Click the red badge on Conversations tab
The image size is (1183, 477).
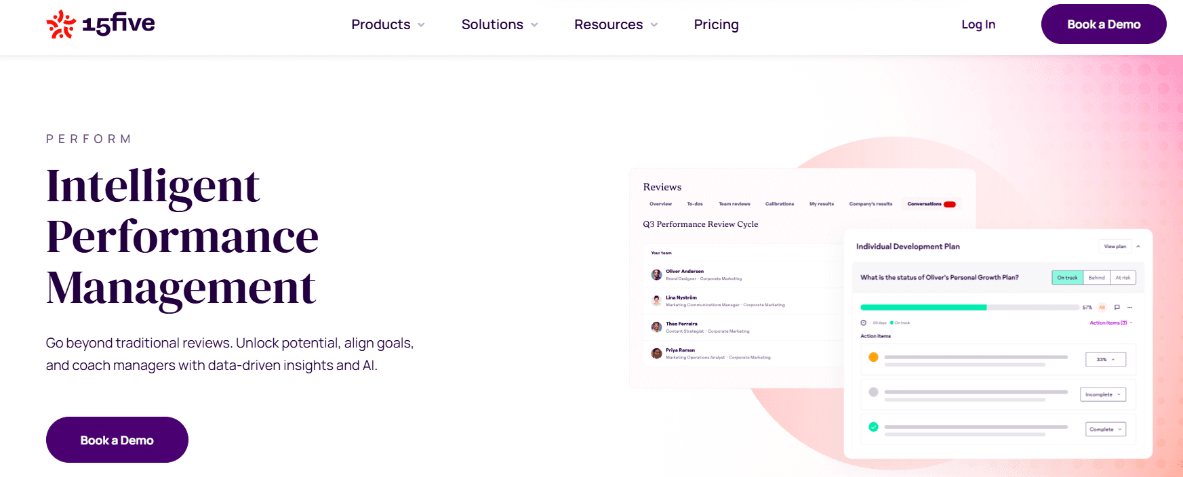click(950, 204)
